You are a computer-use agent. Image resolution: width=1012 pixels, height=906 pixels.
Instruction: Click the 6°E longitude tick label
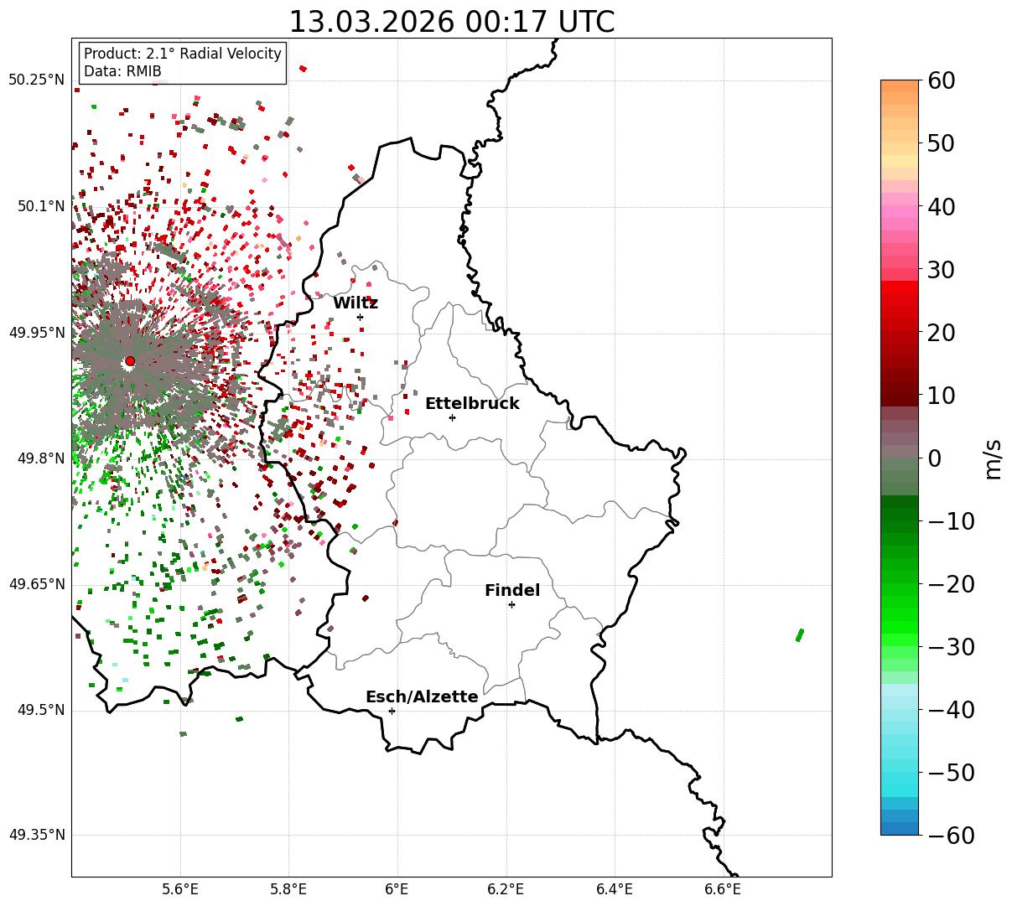tap(397, 889)
